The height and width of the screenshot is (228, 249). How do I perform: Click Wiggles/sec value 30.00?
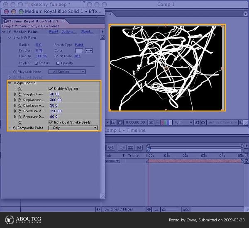(55, 94)
